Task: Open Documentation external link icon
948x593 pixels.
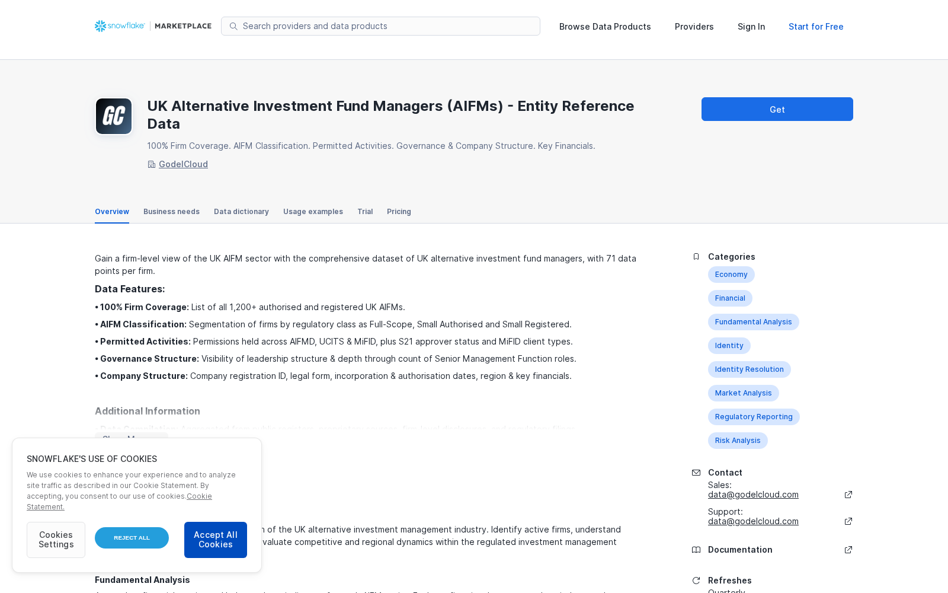Action: click(x=848, y=550)
